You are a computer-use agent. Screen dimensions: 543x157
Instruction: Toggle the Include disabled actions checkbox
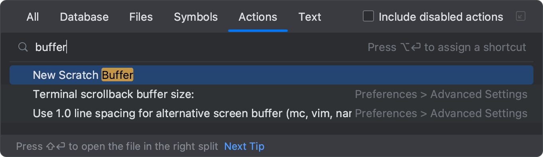point(368,16)
